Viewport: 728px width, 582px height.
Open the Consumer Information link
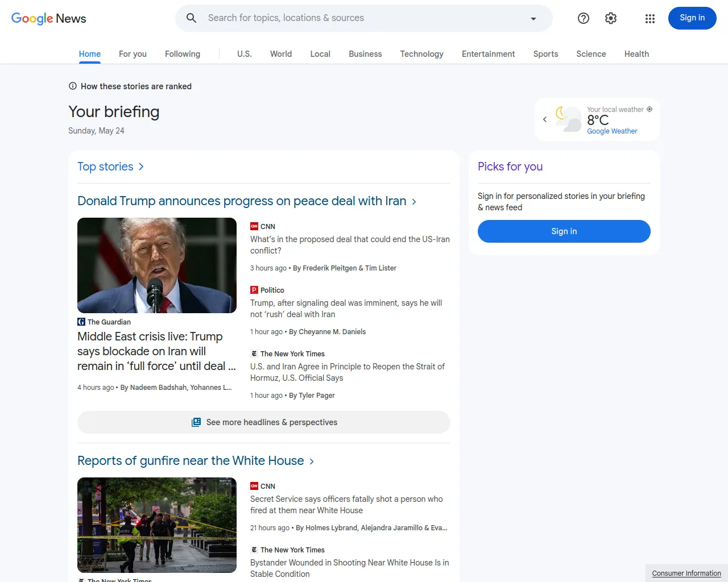pyautogui.click(x=686, y=573)
